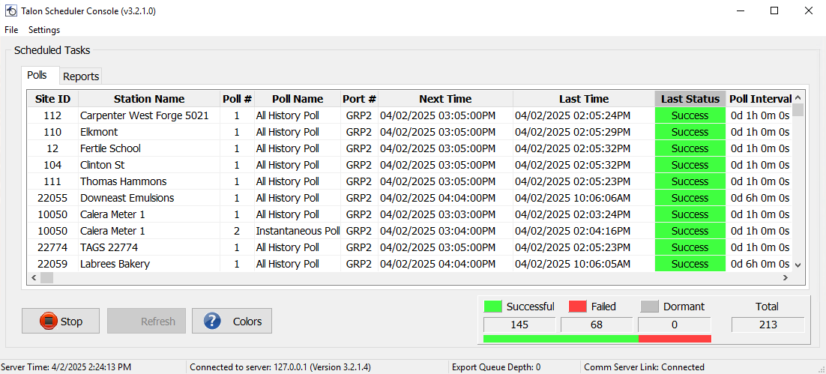Viewport: 826px width, 374px height.
Task: Click Site ID 22774 cell
Action: point(52,247)
